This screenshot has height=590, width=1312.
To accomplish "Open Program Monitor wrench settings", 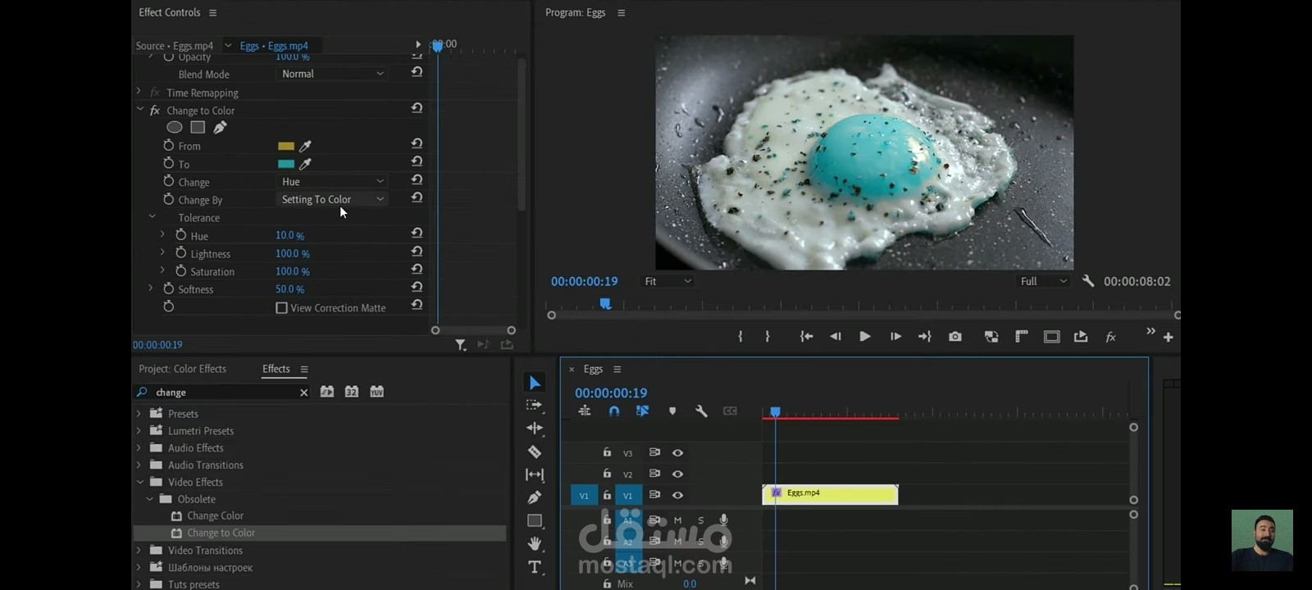I will (x=1088, y=281).
